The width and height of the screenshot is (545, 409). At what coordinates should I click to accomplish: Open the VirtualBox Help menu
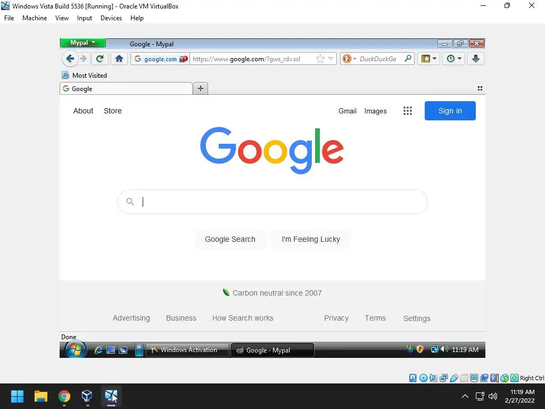coord(137,18)
